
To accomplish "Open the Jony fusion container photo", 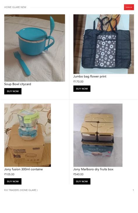I will coord(28,135).
